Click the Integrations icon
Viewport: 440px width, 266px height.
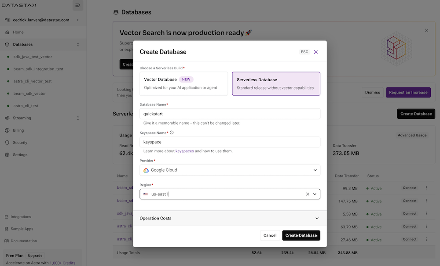click(x=7, y=217)
